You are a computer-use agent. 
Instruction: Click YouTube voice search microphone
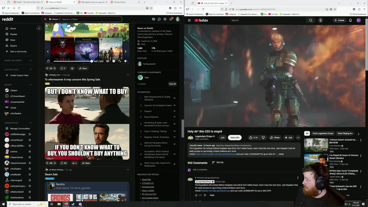[320, 20]
